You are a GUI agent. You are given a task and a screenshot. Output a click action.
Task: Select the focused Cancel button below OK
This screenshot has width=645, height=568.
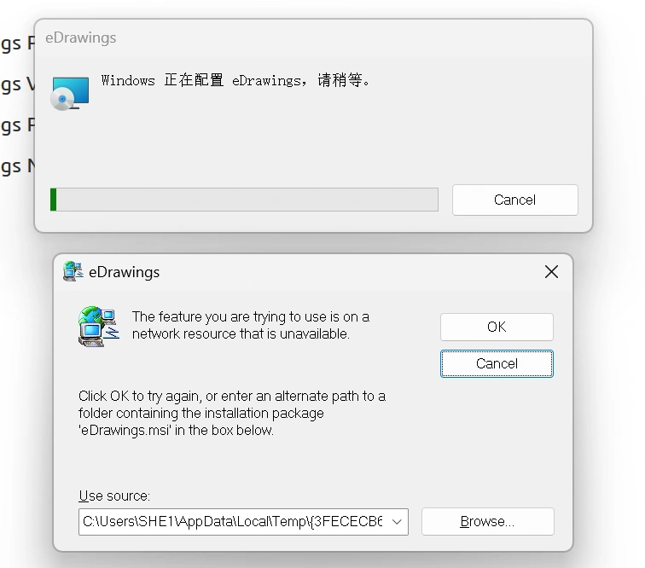[497, 363]
